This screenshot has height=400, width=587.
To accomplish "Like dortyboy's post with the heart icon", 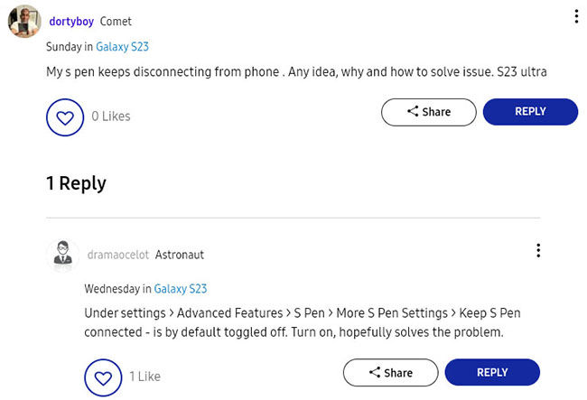I will (x=65, y=117).
